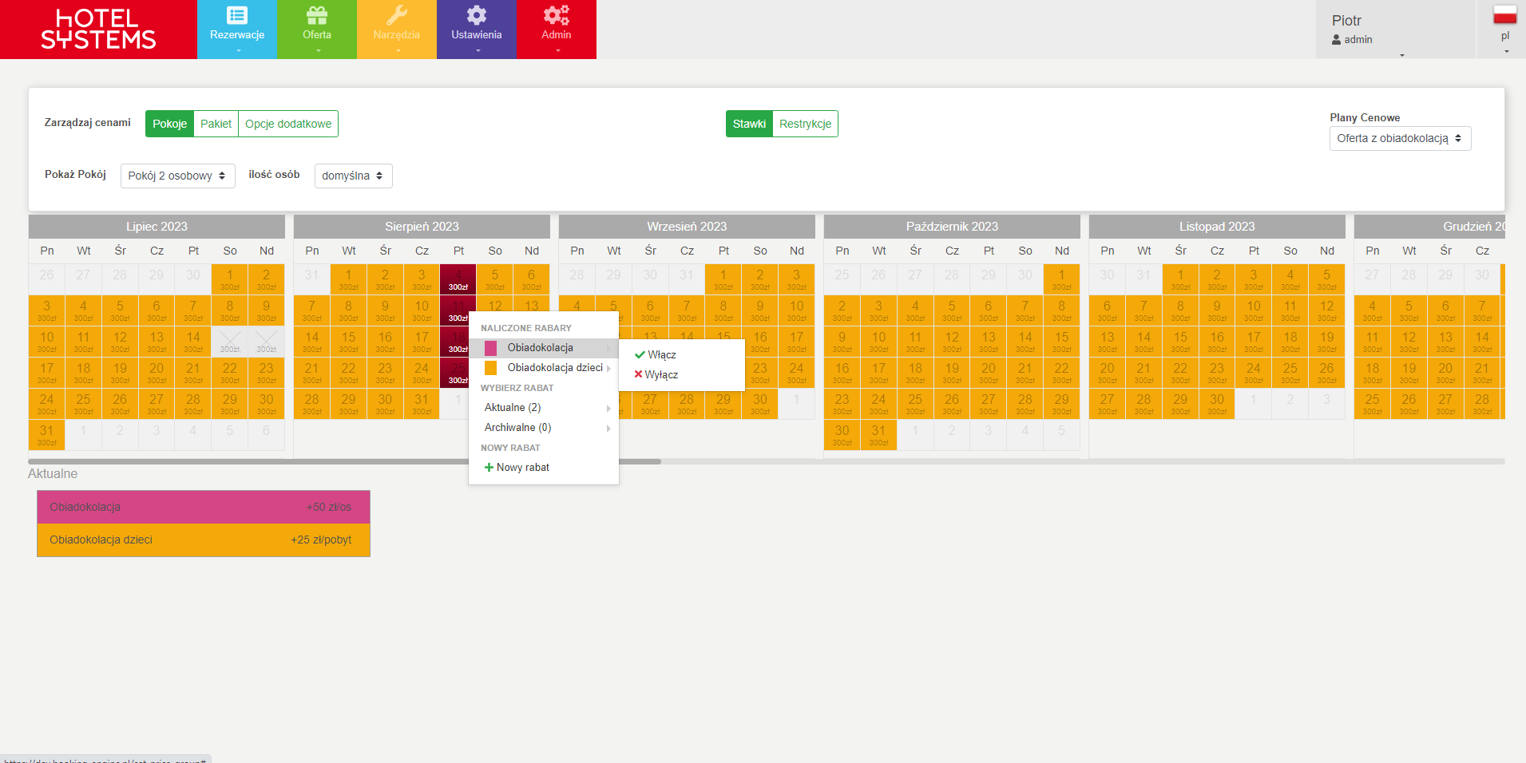Open Narzędzia wrench icon menu
The image size is (1526, 763).
point(397,16)
